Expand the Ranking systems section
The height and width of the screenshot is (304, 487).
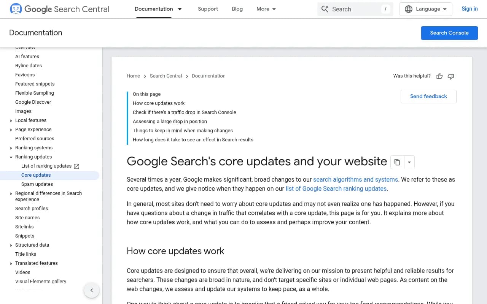(11, 148)
